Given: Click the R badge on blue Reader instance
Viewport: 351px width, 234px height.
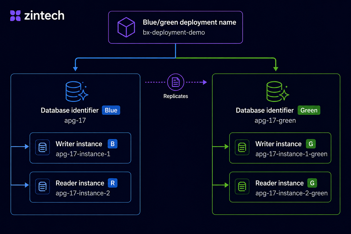Looking at the screenshot, I should pos(113,183).
